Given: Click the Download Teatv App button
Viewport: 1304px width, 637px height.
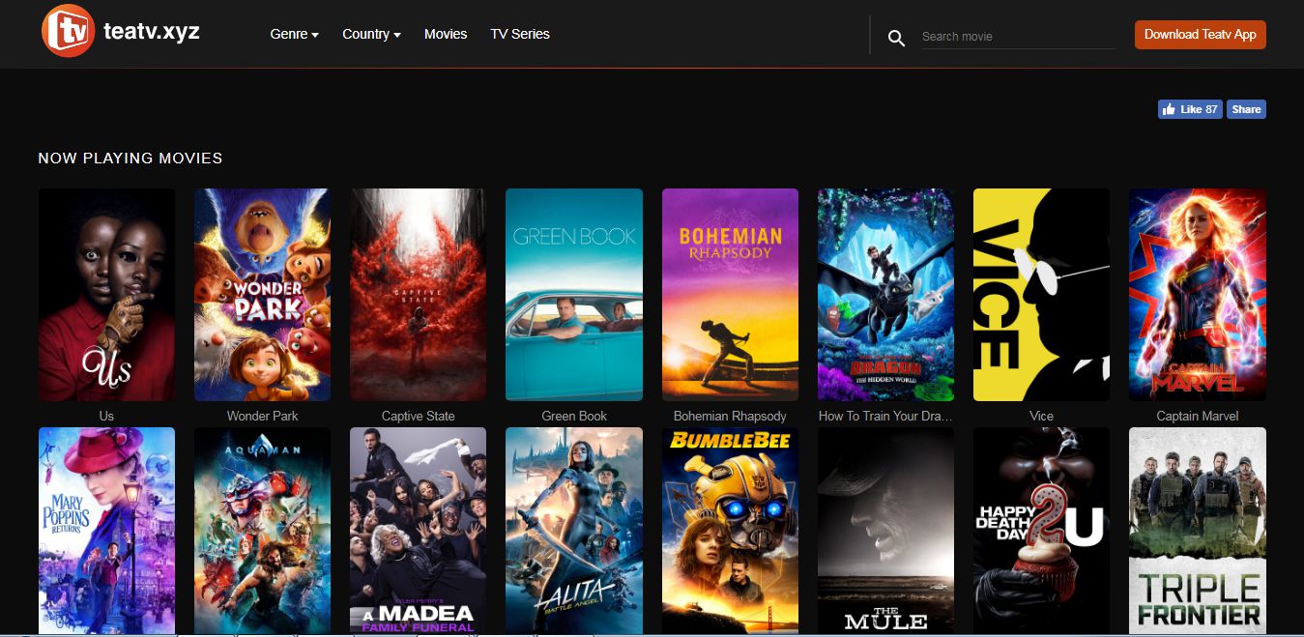Looking at the screenshot, I should pyautogui.click(x=1200, y=35).
